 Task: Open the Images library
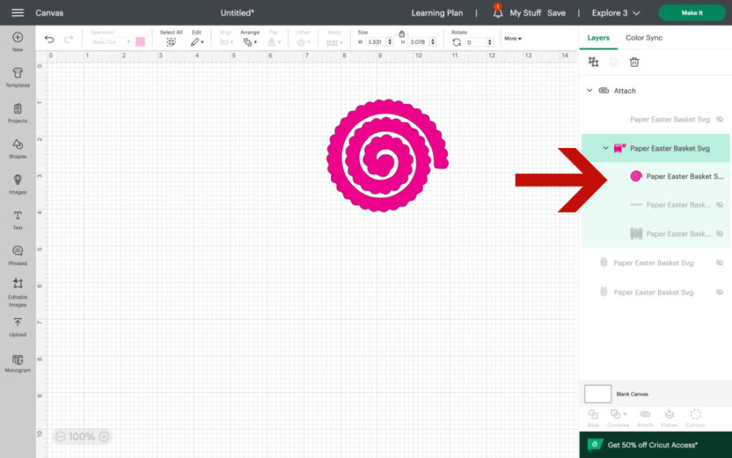[x=17, y=184]
